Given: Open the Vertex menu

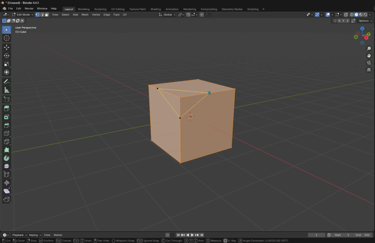Looking at the screenshot, I should click(96, 15).
